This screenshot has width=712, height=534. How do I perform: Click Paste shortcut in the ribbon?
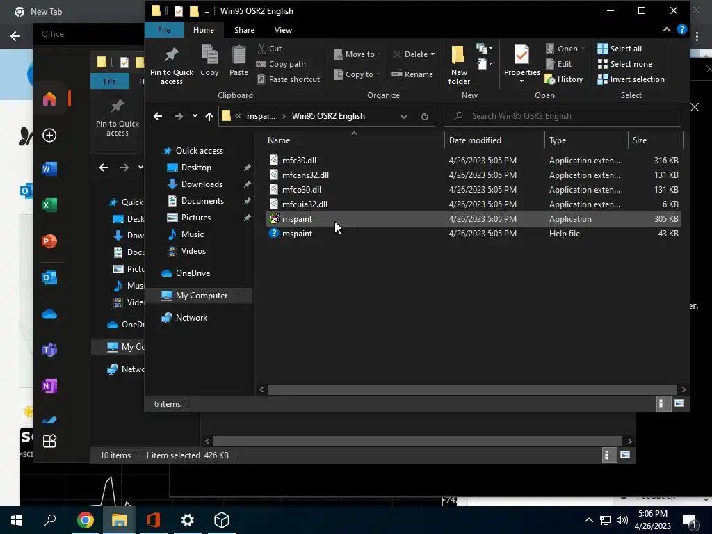coord(289,79)
